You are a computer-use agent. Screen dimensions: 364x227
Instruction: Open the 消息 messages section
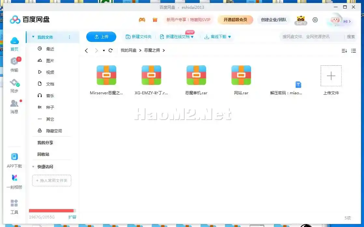click(x=14, y=106)
